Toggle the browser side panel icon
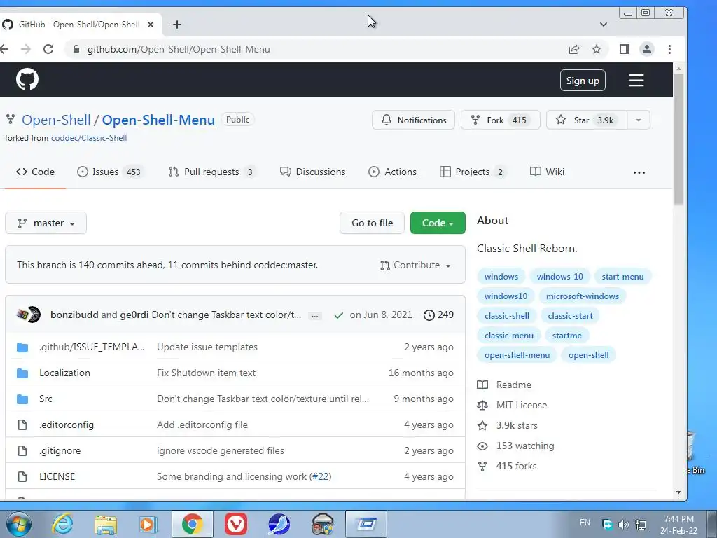This screenshot has width=717, height=538. pyautogui.click(x=624, y=49)
